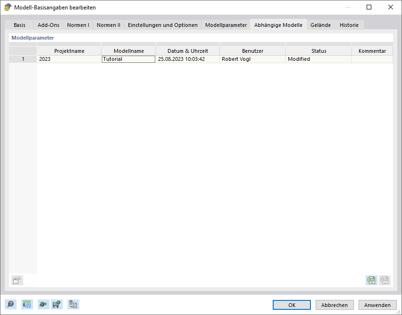Click the Datum & Uhrzeit column header
The width and height of the screenshot is (402, 315).
click(188, 51)
